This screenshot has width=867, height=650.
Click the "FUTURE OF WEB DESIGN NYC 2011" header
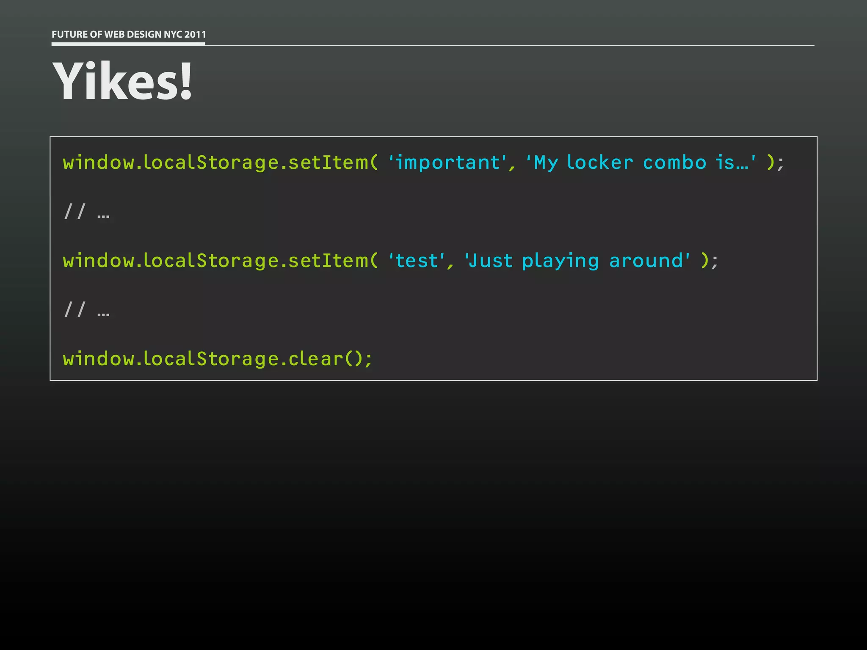coord(129,34)
